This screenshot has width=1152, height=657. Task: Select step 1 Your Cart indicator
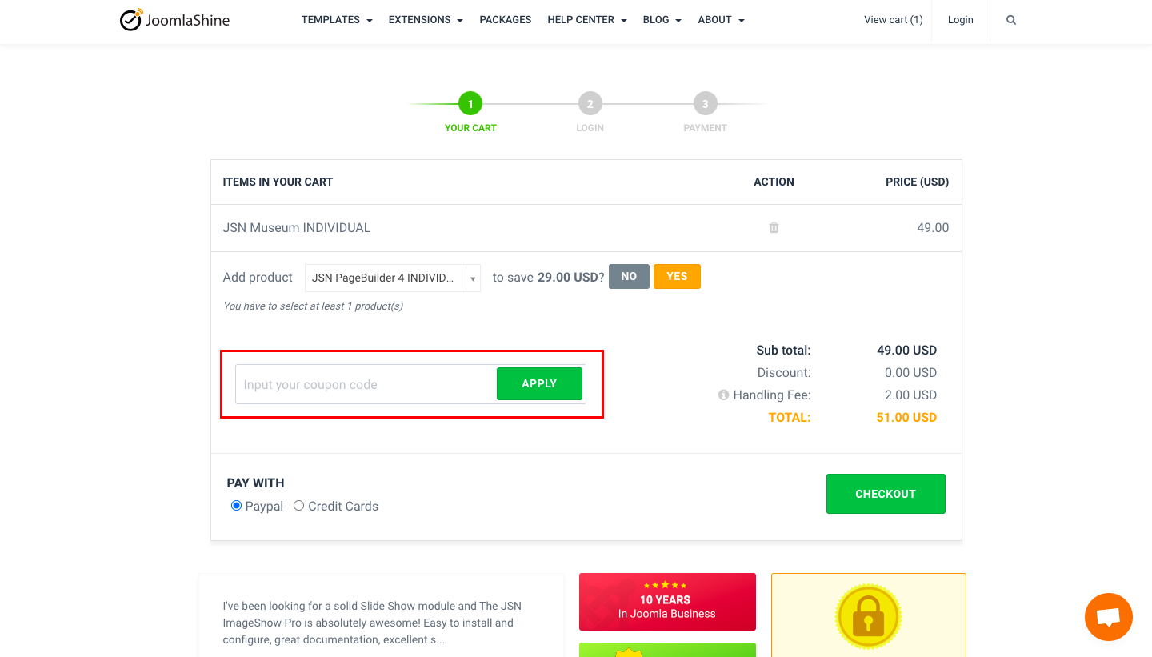point(470,104)
